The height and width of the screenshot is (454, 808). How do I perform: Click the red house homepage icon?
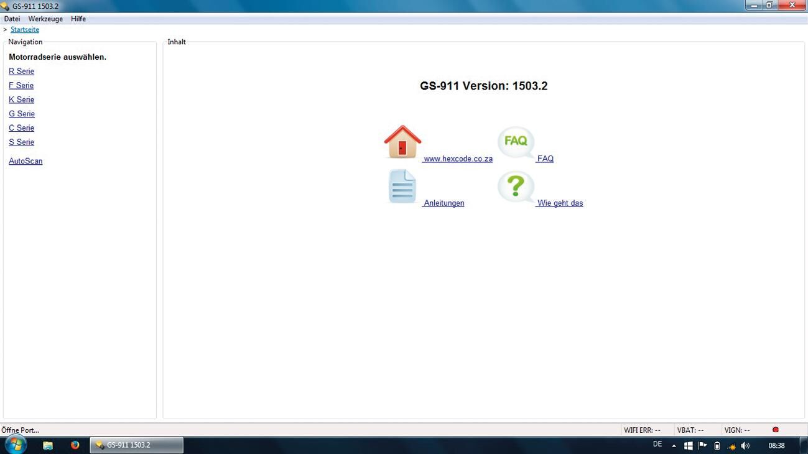pos(402,142)
